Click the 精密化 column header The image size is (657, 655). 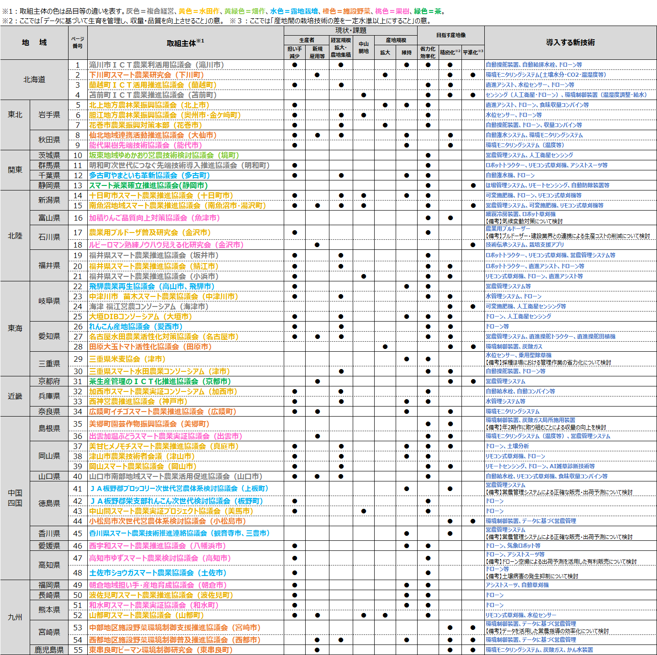coord(450,53)
